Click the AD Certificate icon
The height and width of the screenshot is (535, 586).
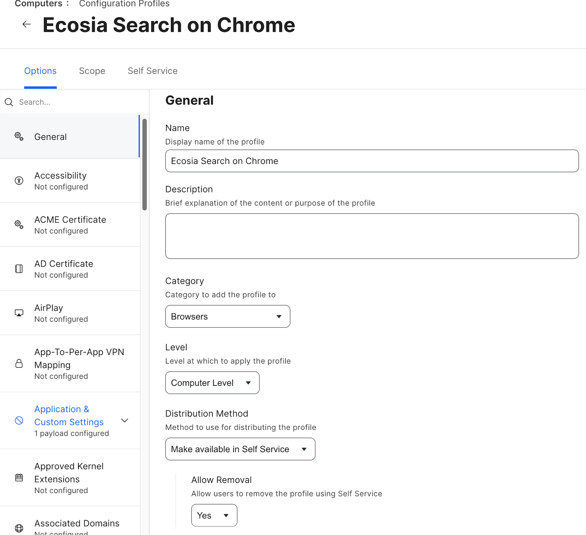pyautogui.click(x=19, y=269)
